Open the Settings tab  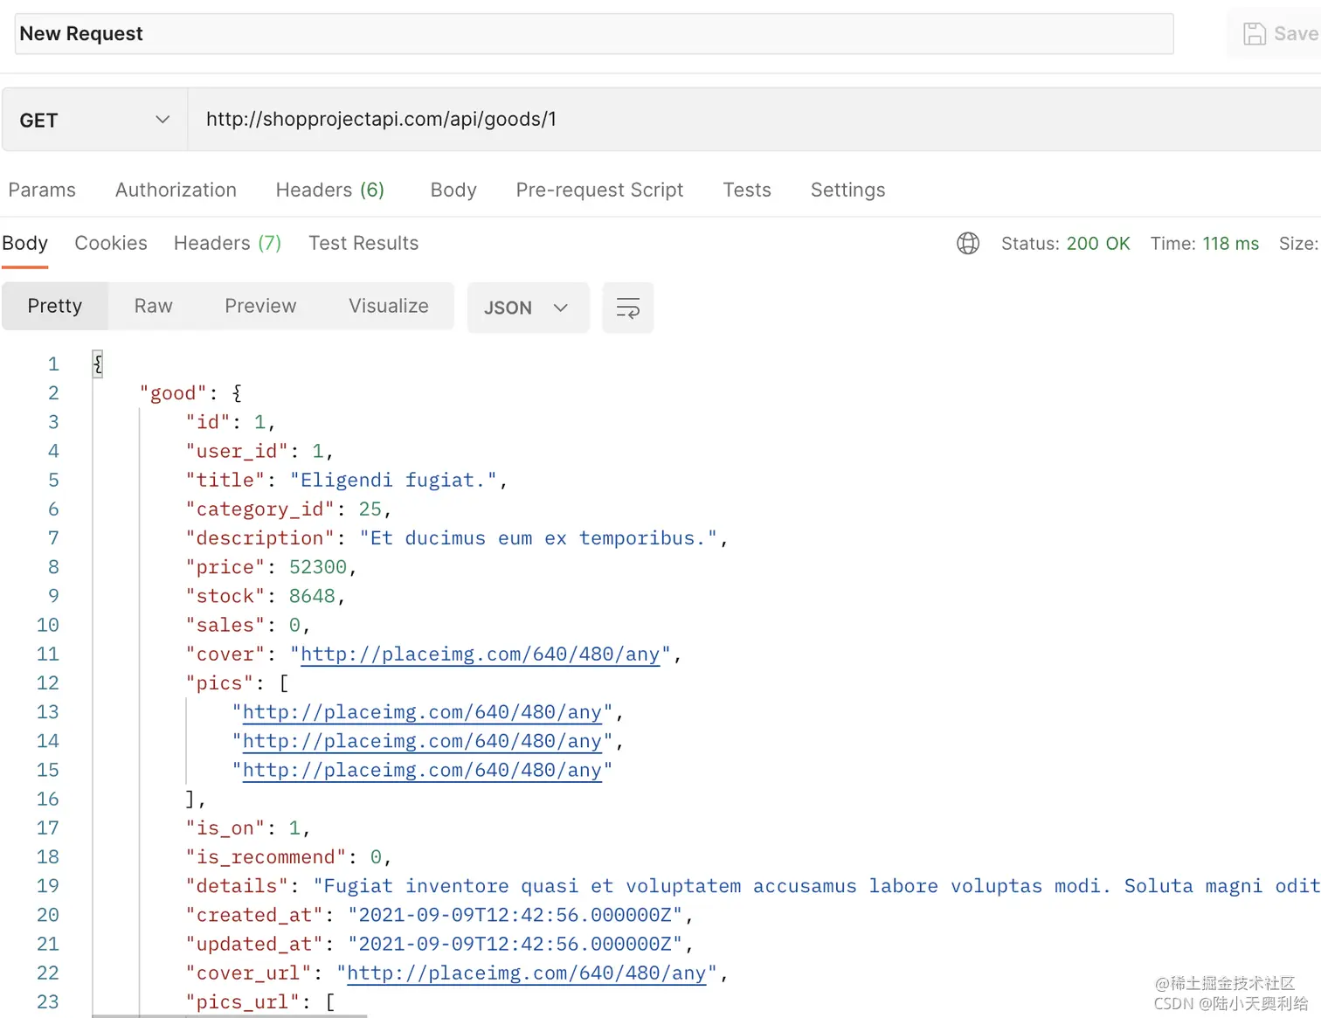tap(847, 190)
